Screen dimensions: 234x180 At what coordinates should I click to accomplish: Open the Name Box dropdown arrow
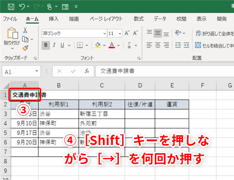pyautogui.click(x=37, y=71)
